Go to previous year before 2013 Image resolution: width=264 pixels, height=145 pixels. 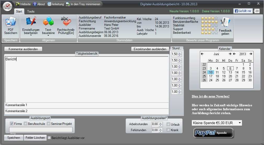click(234, 54)
